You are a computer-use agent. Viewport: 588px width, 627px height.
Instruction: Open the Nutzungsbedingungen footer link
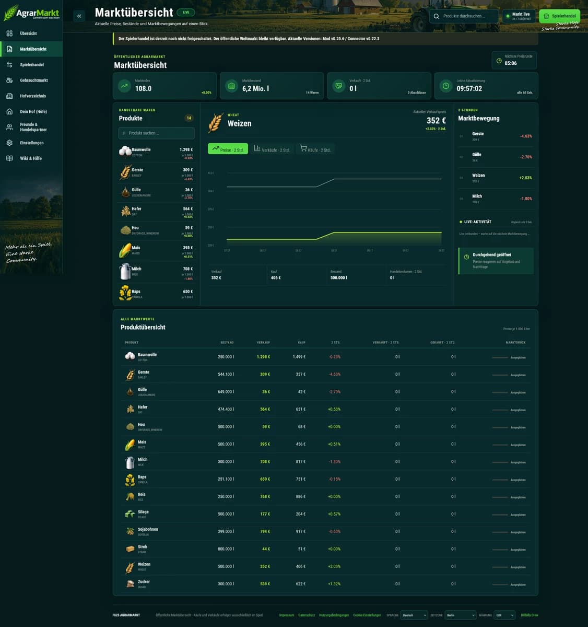click(334, 615)
